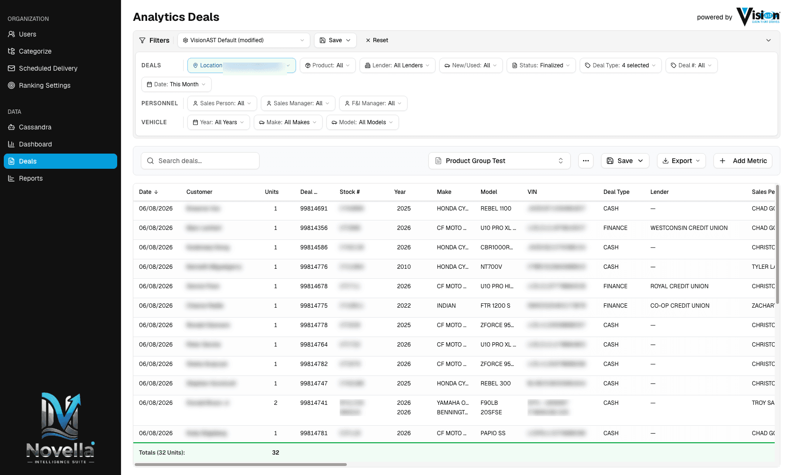This screenshot has height=475, width=797.
Task: Open the Deal Type: 4 selected filter
Action: pos(621,65)
